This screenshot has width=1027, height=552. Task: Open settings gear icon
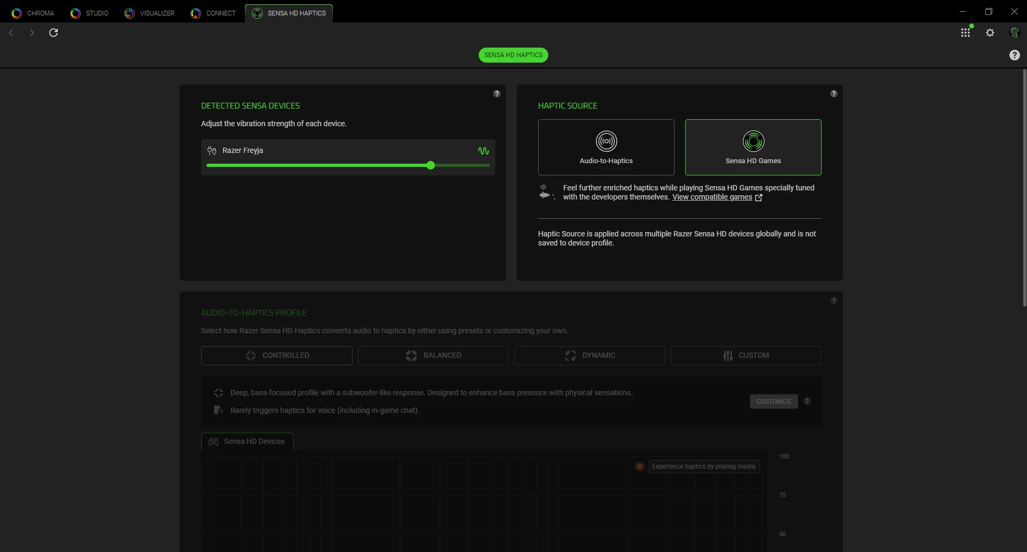click(x=990, y=33)
